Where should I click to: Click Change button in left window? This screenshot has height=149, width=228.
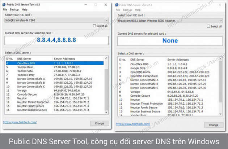tap(100, 123)
